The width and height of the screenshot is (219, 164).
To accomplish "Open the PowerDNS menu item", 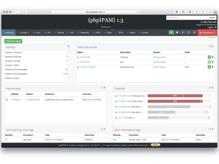I will coord(83,33).
